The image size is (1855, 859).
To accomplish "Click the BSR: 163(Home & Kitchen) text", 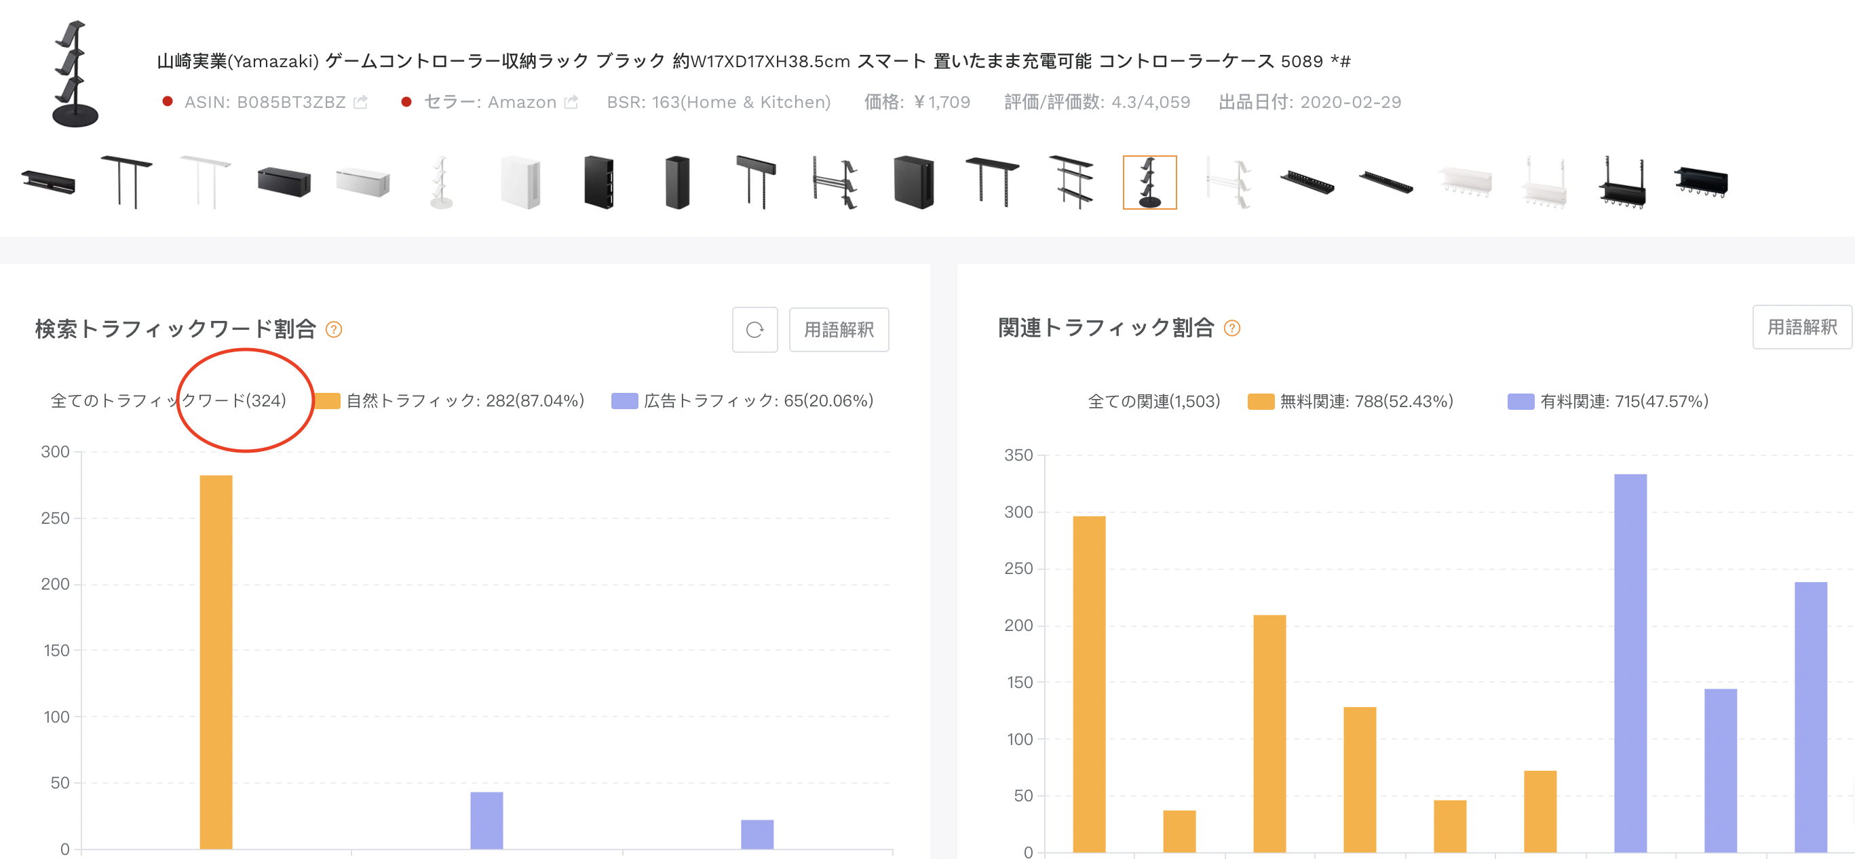I will (x=719, y=102).
